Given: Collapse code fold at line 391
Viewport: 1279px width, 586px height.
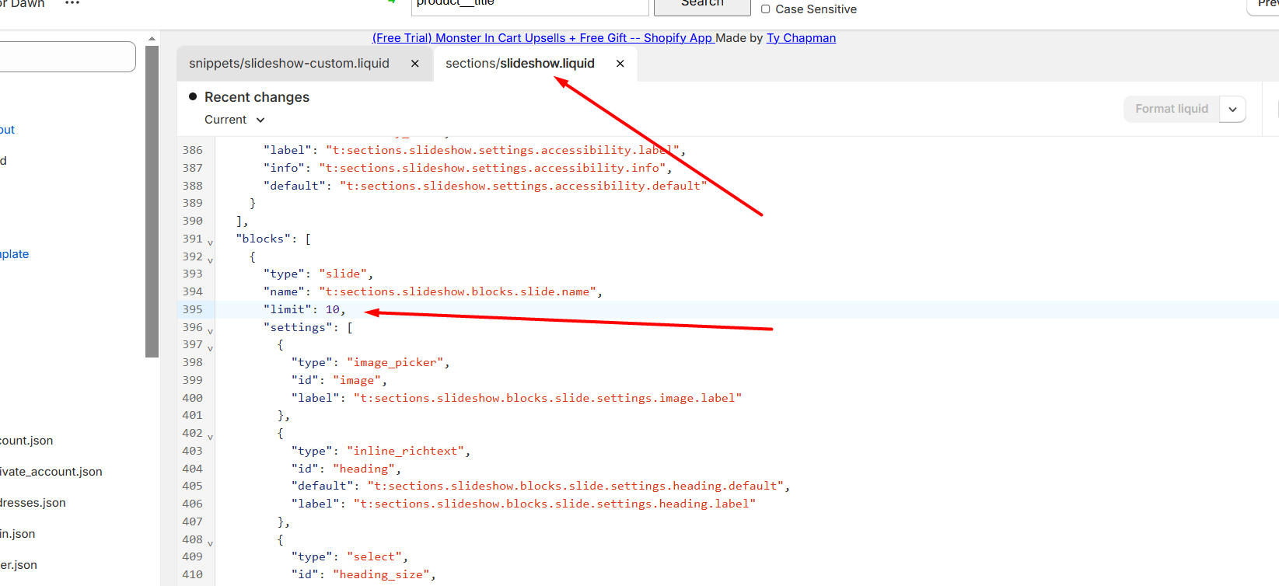Looking at the screenshot, I should pos(210,242).
